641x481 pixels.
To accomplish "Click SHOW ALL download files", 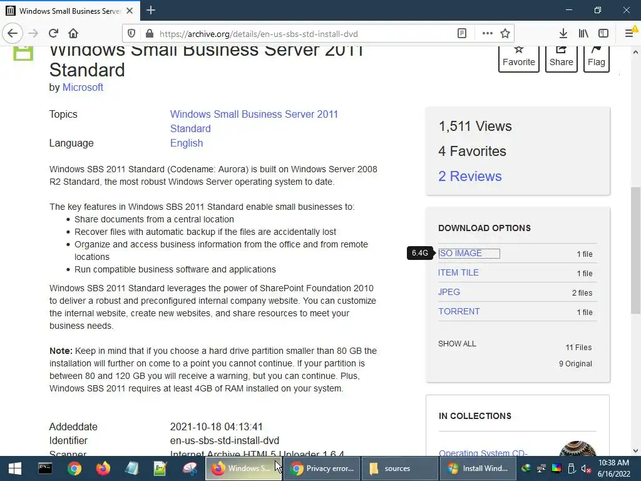I will coord(457,344).
